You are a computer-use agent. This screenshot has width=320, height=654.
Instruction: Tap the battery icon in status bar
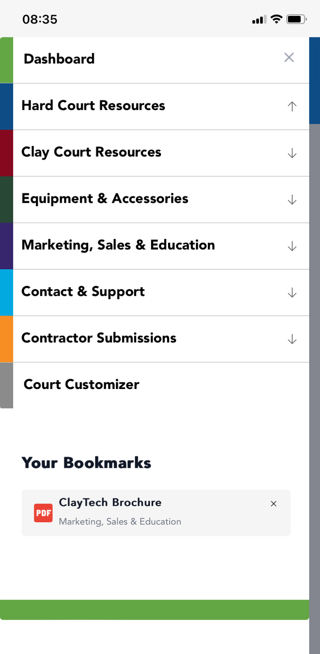click(296, 19)
